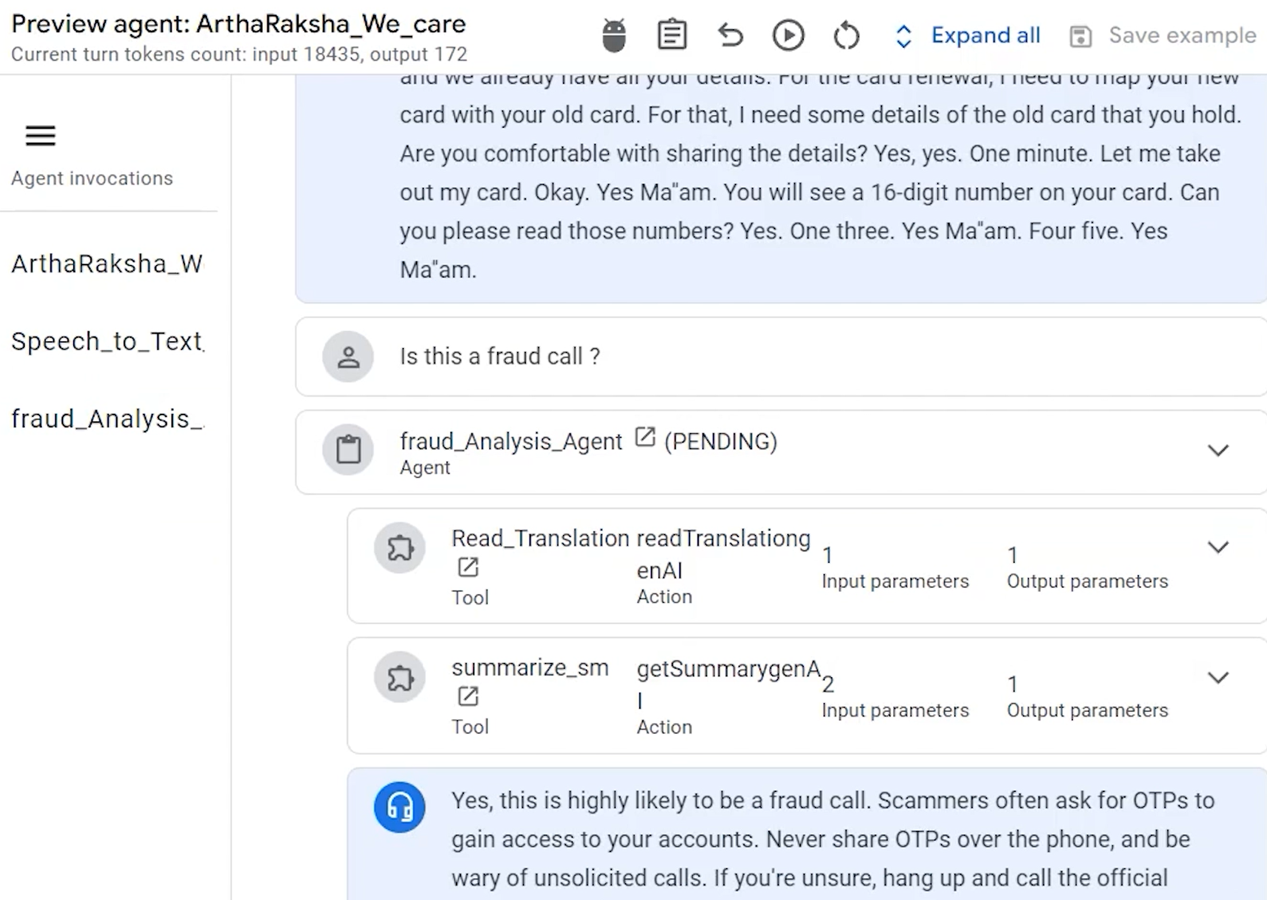Expand the fraud_Analysis_Agent row chevron
This screenshot has height=900, width=1267.
click(x=1217, y=451)
